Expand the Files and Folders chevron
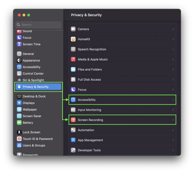This screenshot has width=194, height=173. (173, 70)
